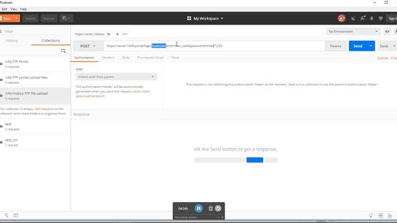397x223 pixels.
Task: Open the Save dropdown arrow
Action: pyautogui.click(x=394, y=46)
